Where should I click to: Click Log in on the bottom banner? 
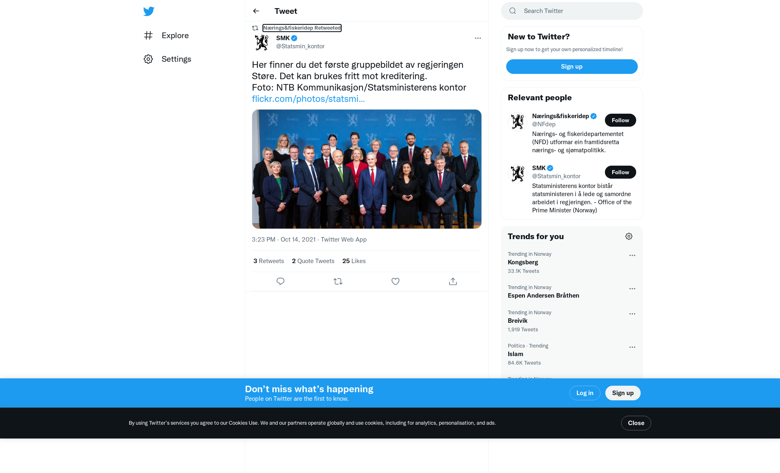pos(585,393)
